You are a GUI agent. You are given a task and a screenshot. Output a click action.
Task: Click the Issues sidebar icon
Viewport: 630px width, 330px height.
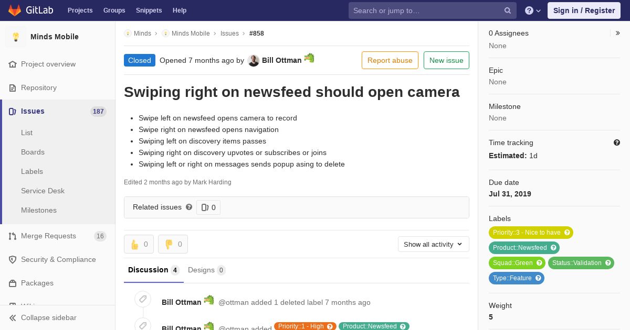tap(13, 111)
